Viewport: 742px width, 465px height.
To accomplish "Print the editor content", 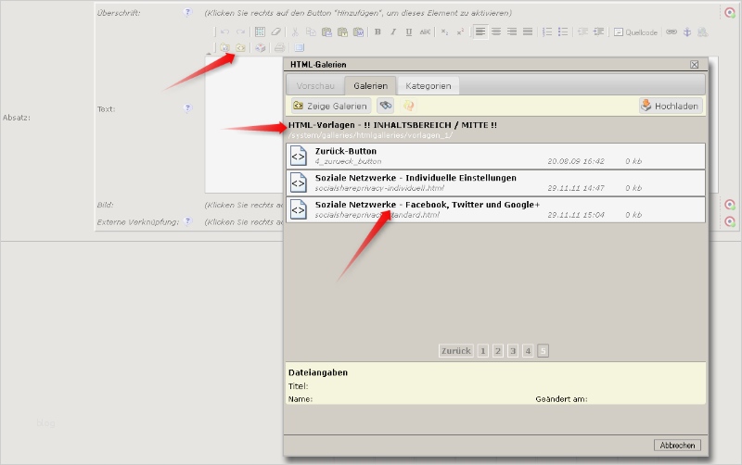I will pos(280,48).
